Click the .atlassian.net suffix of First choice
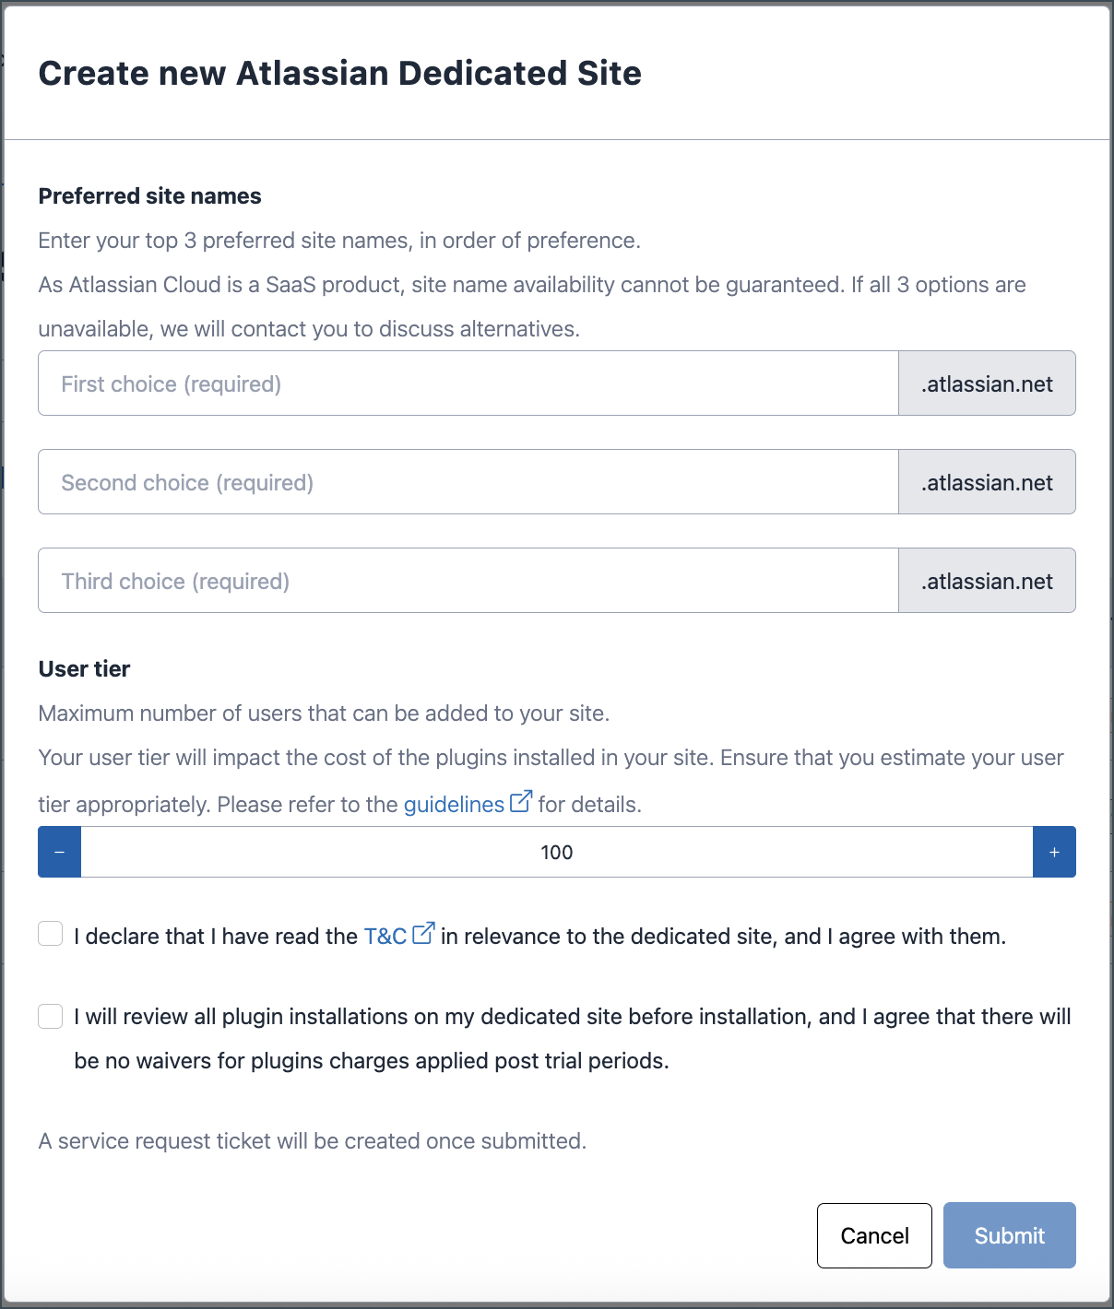The image size is (1114, 1309). [x=987, y=383]
